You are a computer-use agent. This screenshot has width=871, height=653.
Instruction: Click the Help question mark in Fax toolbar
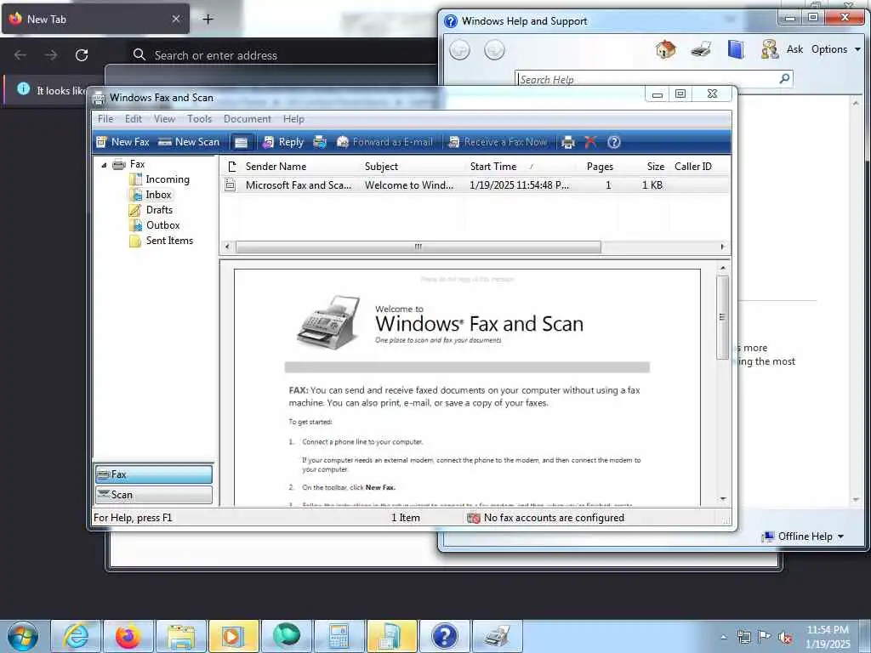[613, 142]
